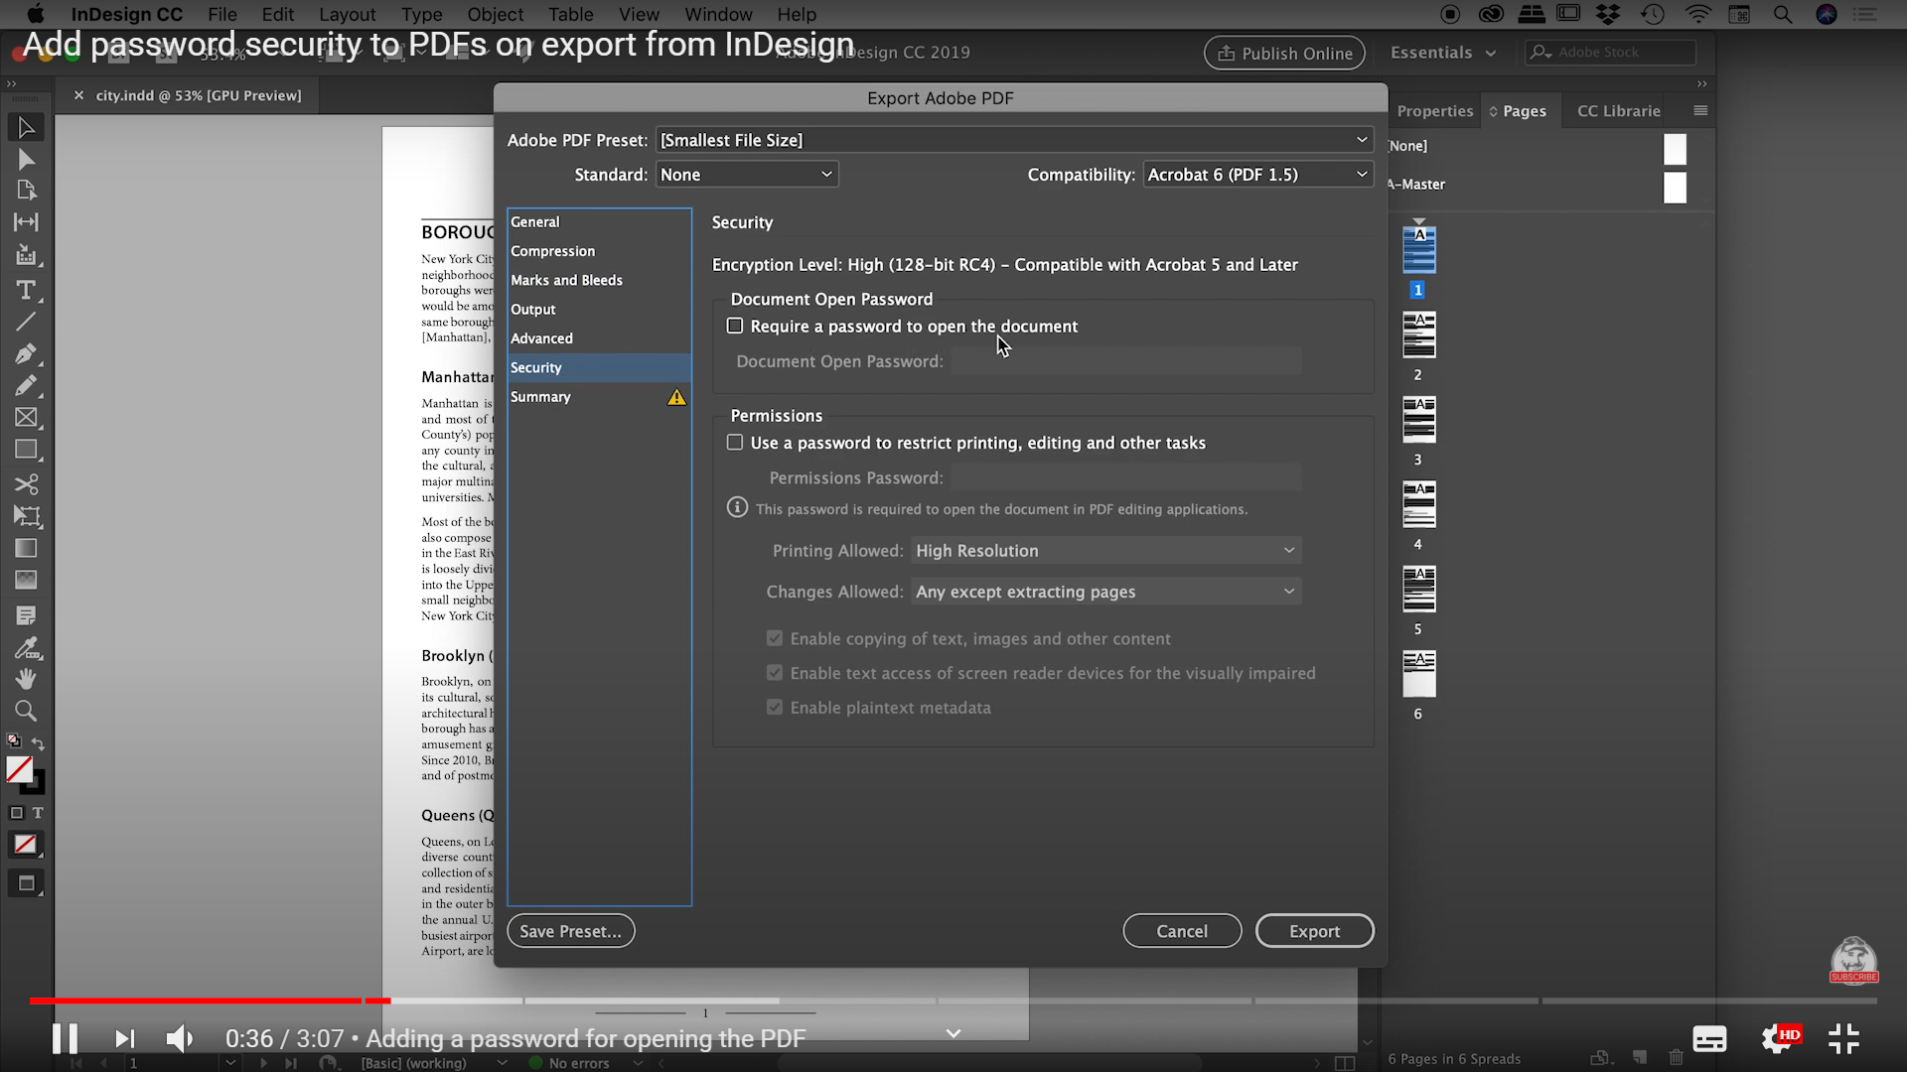
Task: Seek on the video progress bar
Action: click(x=953, y=1001)
